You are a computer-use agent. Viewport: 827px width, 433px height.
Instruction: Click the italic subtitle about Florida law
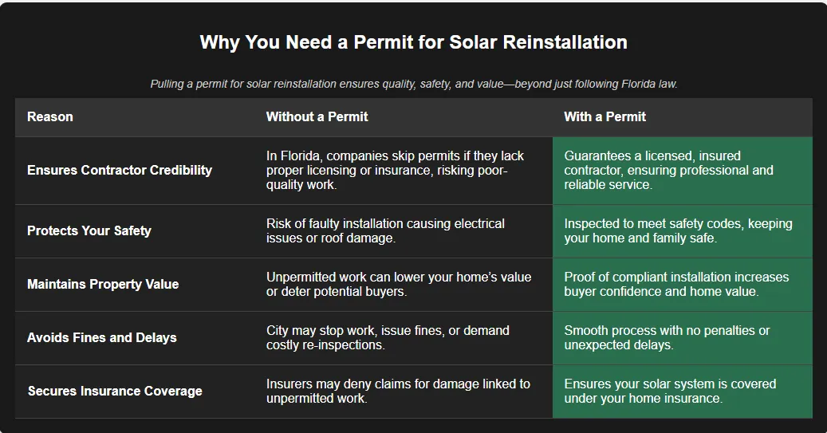[x=413, y=84]
